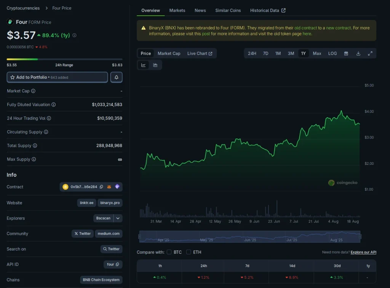
Task: Click the Four coin logo icon
Action: point(10,22)
